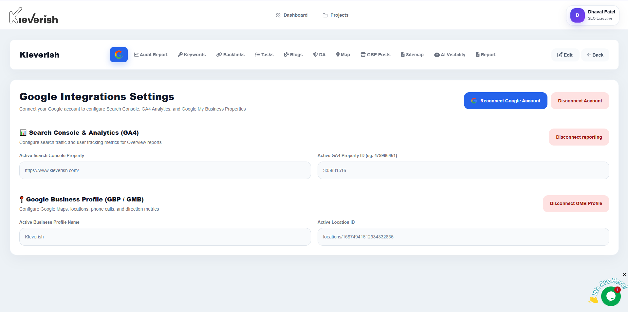Switch to the Audit Report tab

point(151,55)
